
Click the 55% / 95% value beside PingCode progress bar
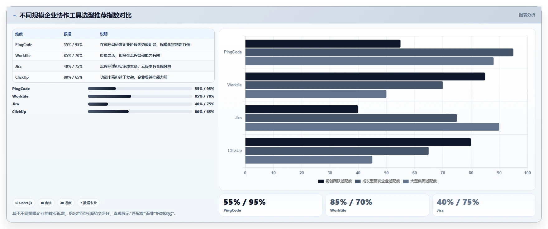(204, 89)
